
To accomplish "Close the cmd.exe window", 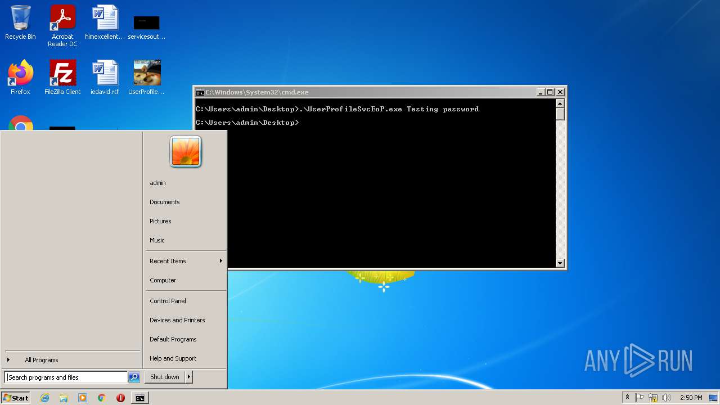I will click(x=560, y=92).
